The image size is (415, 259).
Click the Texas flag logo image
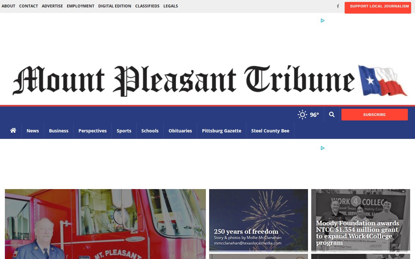tap(383, 80)
